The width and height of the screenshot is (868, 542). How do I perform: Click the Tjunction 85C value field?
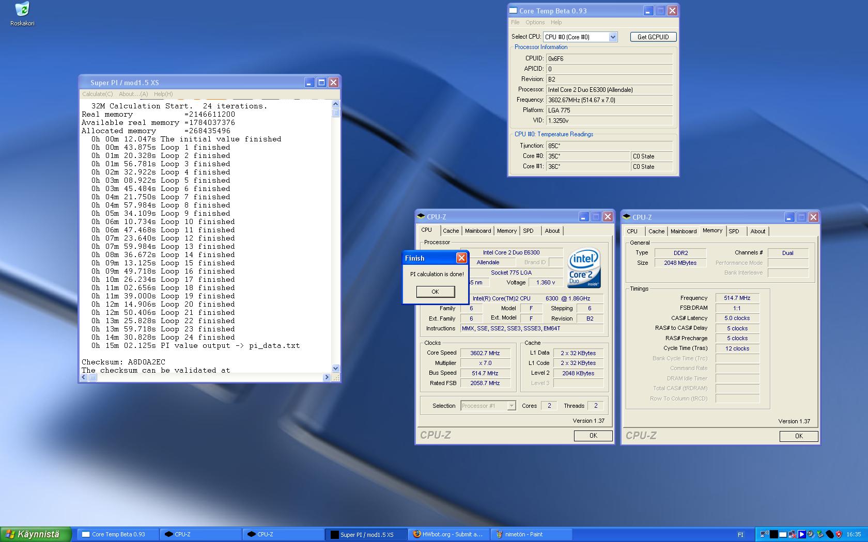click(610, 146)
